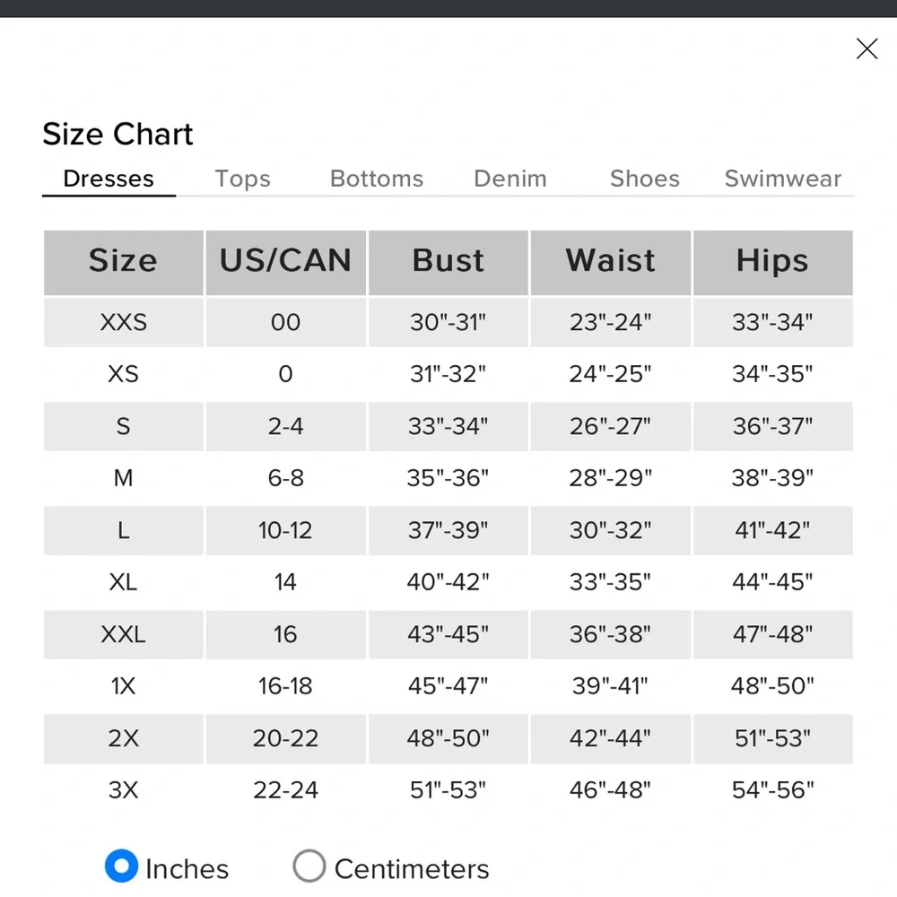Image resolution: width=897 pixels, height=897 pixels.
Task: View the Swimwear size tab
Action: point(783,179)
